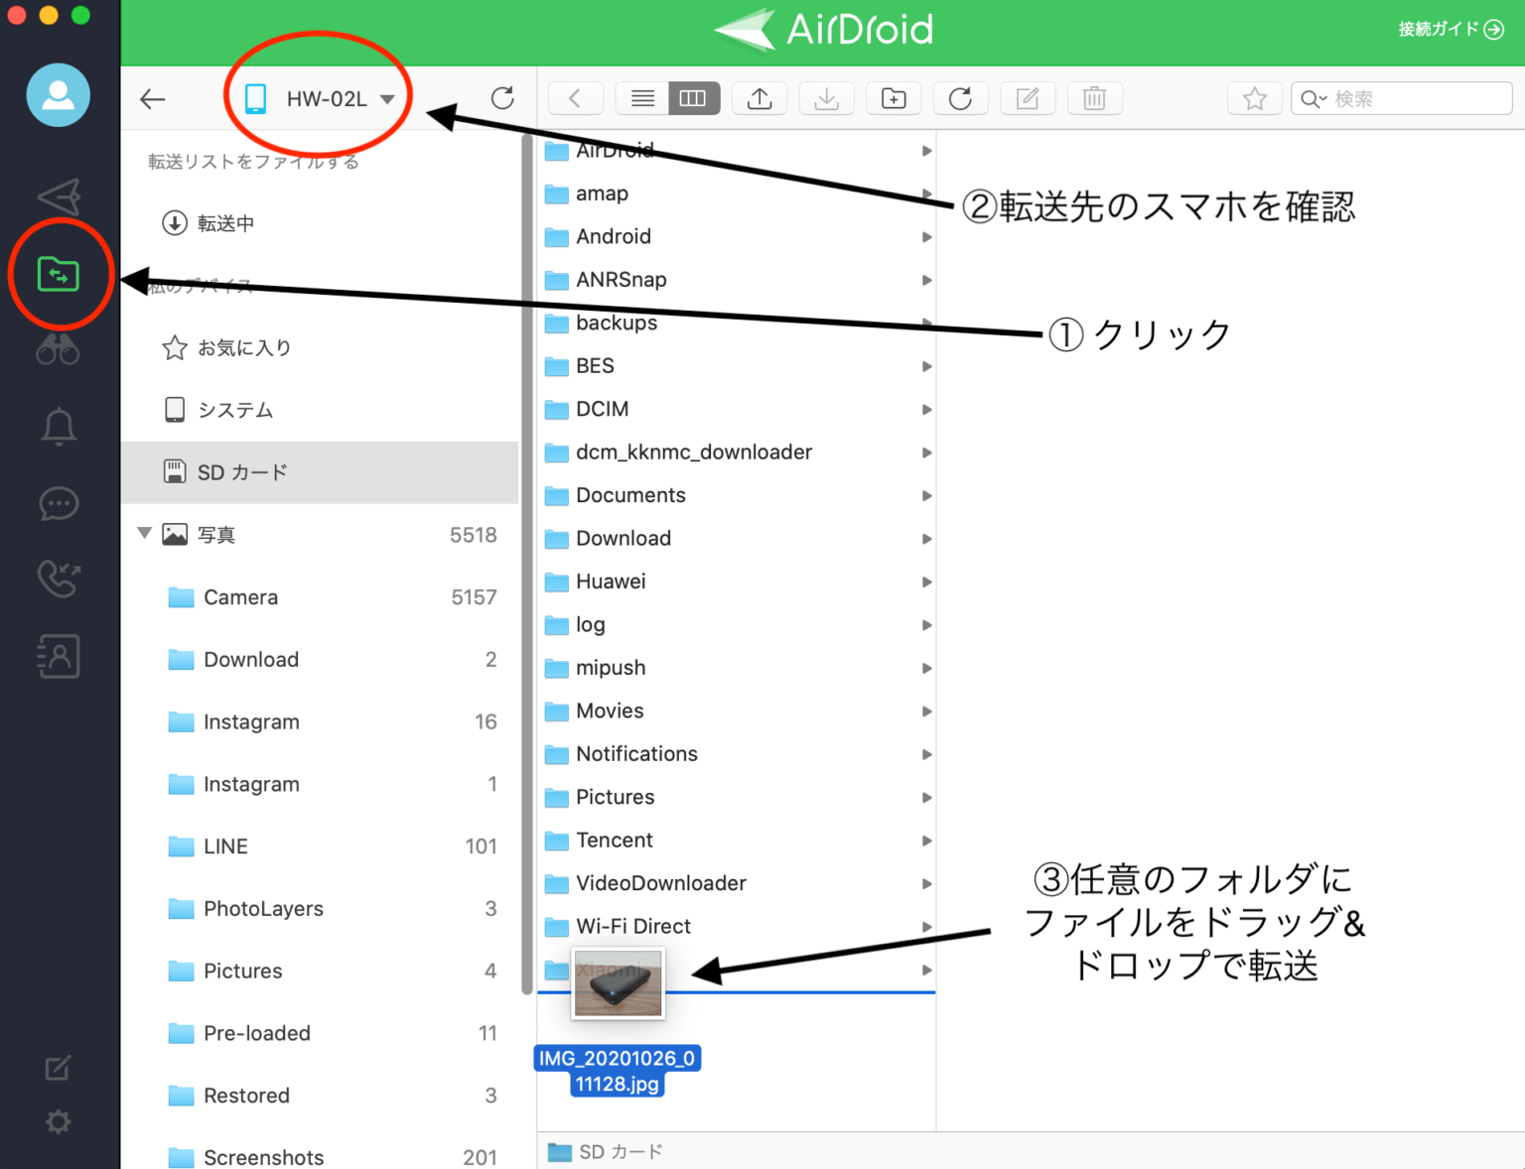
Task: Switch to システム storage in sidebar
Action: pyautogui.click(x=234, y=409)
